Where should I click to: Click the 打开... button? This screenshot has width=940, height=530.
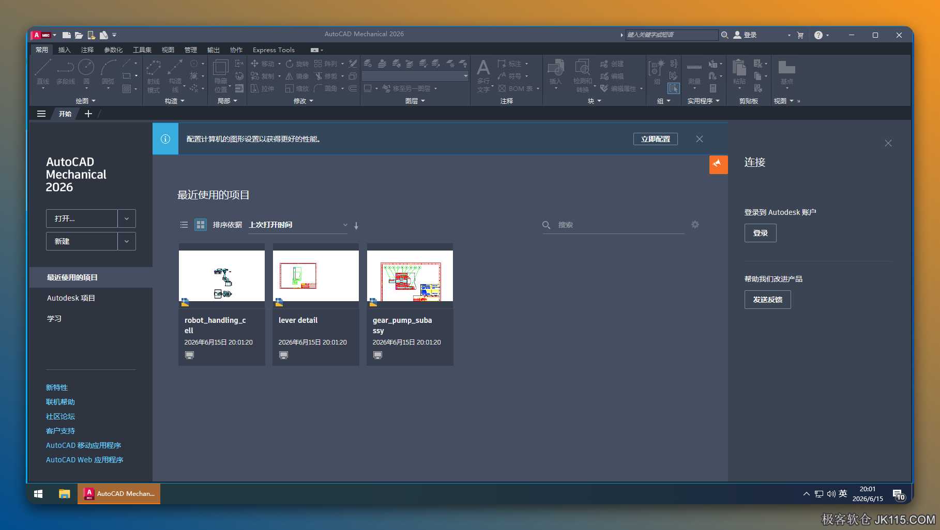(x=82, y=219)
